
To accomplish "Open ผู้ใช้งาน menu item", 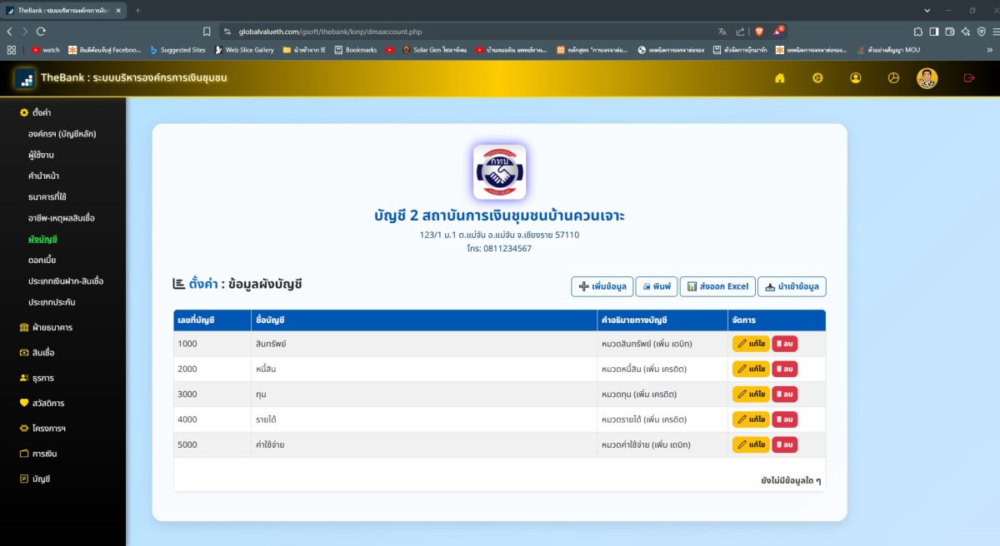I will pyautogui.click(x=41, y=155).
